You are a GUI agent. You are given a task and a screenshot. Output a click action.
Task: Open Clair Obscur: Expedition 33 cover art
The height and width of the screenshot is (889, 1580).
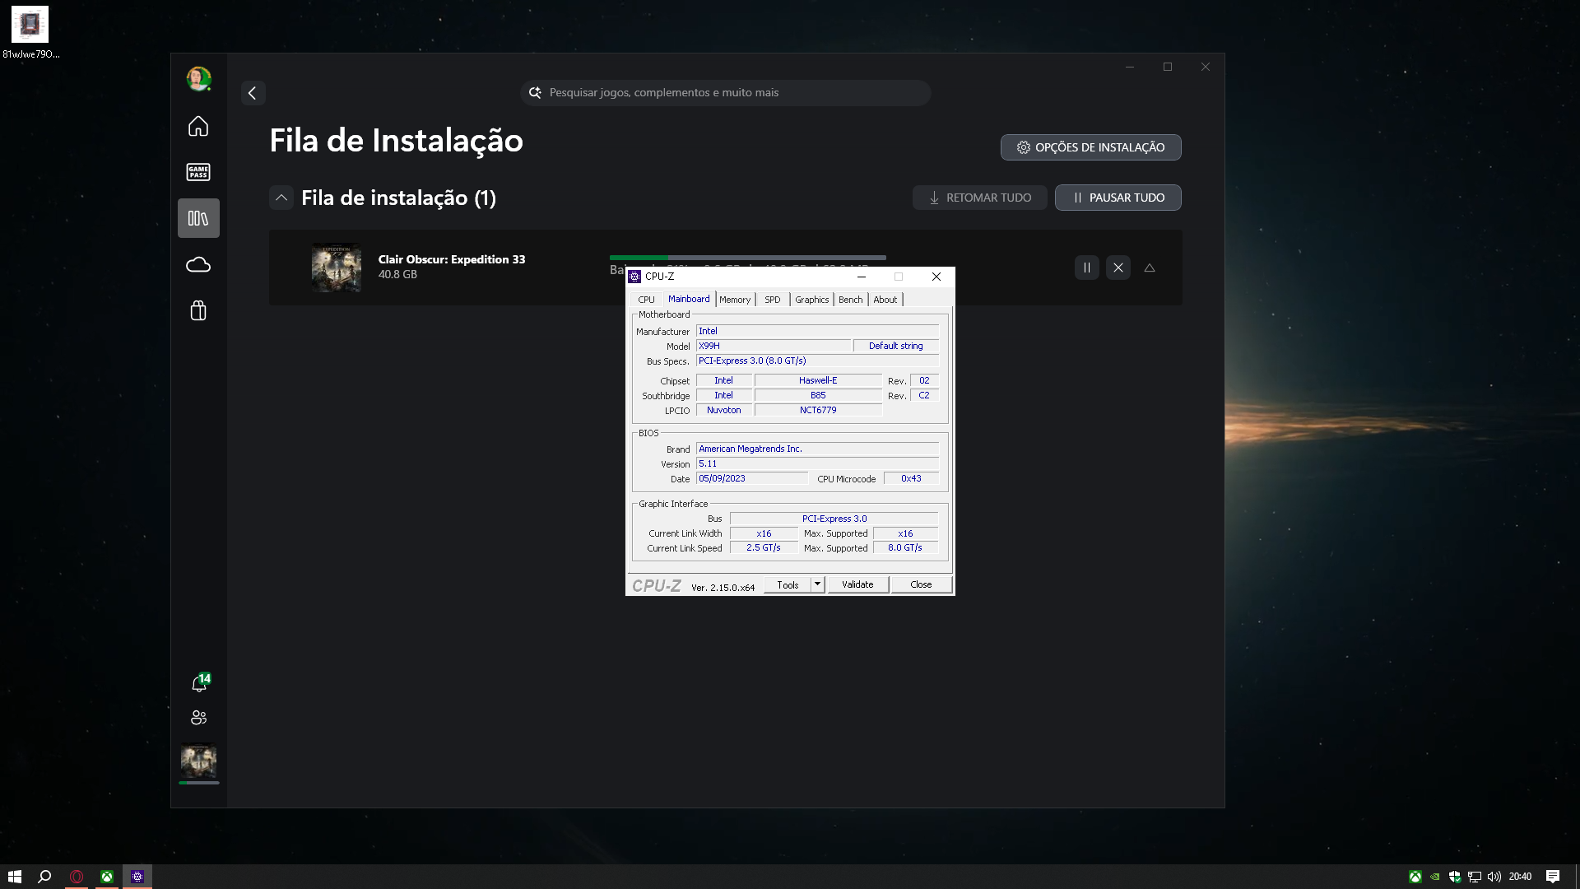point(336,268)
